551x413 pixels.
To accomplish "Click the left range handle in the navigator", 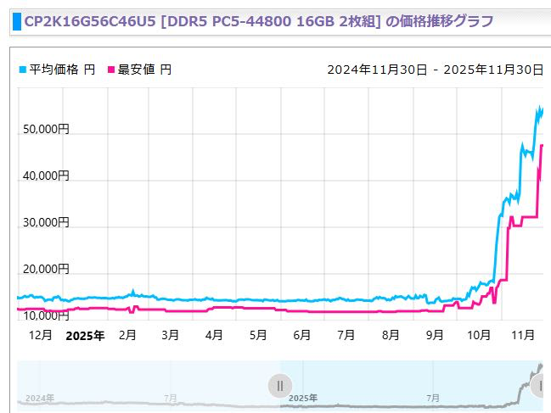I will click(x=280, y=386).
